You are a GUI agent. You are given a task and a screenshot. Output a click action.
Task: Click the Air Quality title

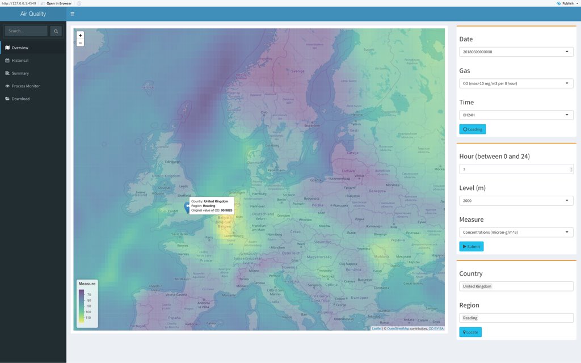[33, 14]
